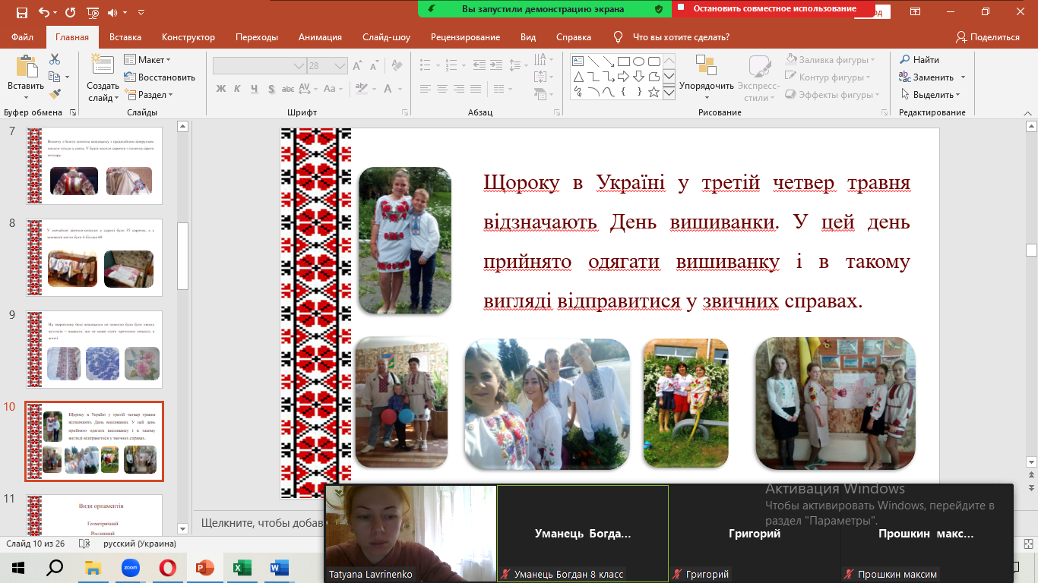Click the Save icon in quick access toolbar
Image resolution: width=1038 pixels, height=583 pixels.
21,12
